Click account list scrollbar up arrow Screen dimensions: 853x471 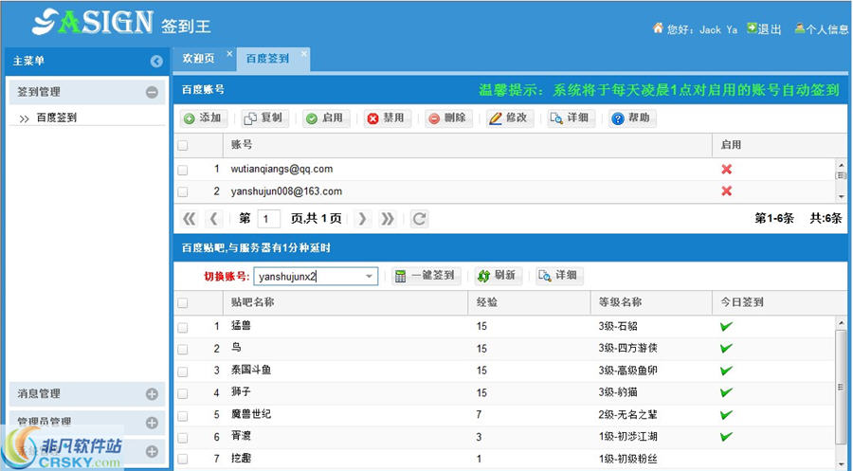coord(841,163)
